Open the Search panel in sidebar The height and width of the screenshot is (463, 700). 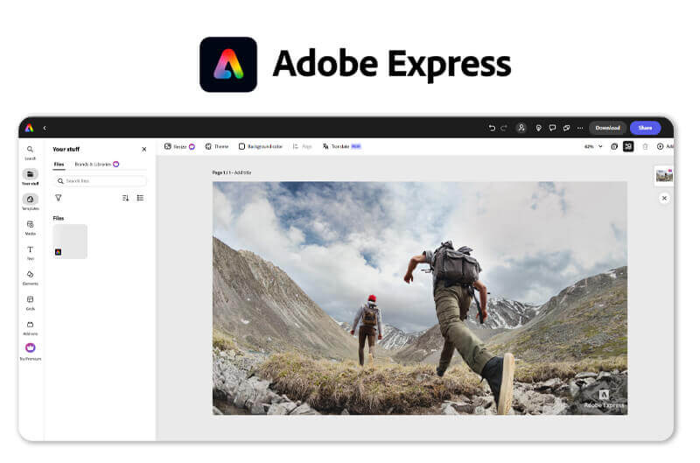[x=30, y=152]
